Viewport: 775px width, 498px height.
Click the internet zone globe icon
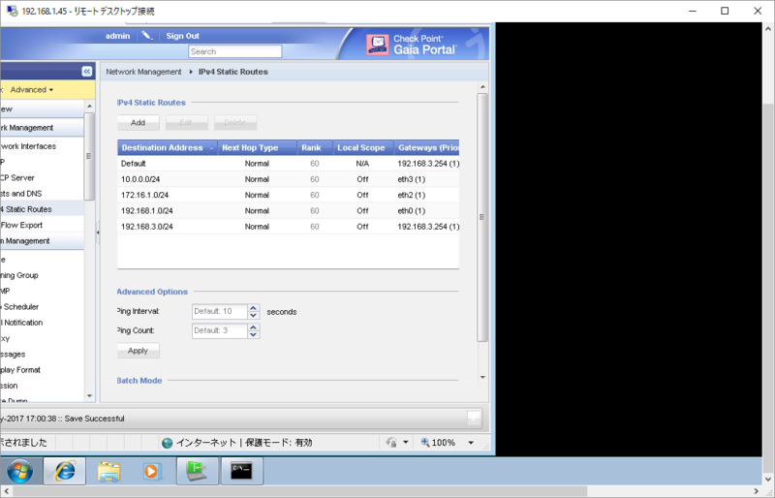[167, 443]
